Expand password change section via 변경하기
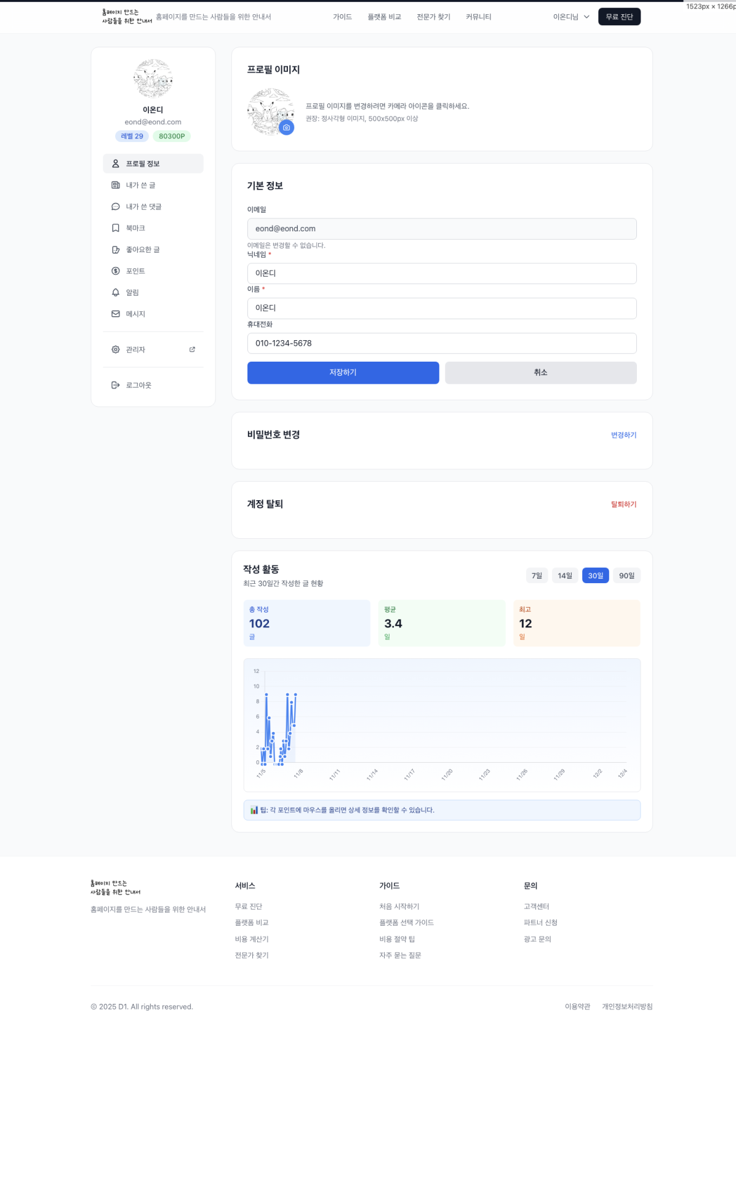Image resolution: width=736 pixels, height=1181 pixels. (x=623, y=435)
